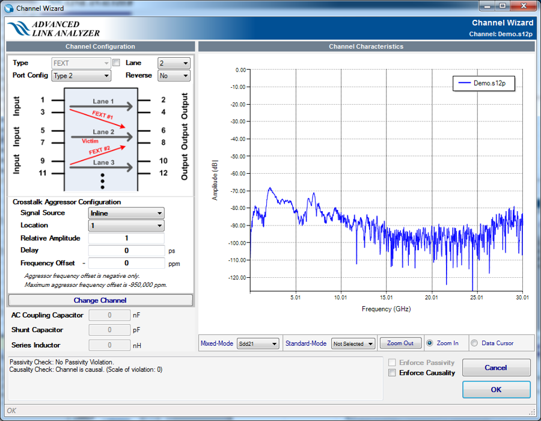
Task: Click the OK button
Action: click(496, 390)
